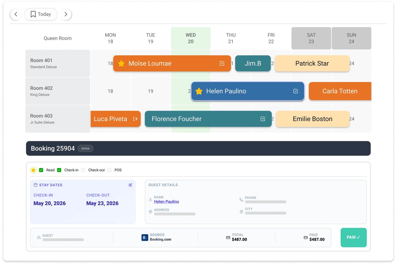Click Queen Room category label
Image resolution: width=397 pixels, height=264 pixels.
[58, 38]
